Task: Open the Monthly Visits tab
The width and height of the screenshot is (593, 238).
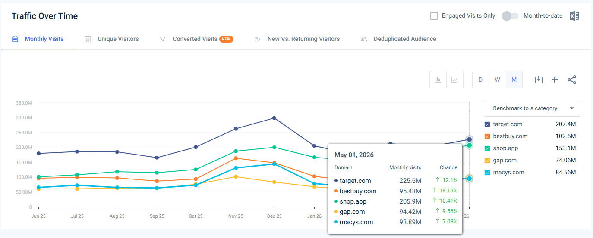Action: point(38,39)
